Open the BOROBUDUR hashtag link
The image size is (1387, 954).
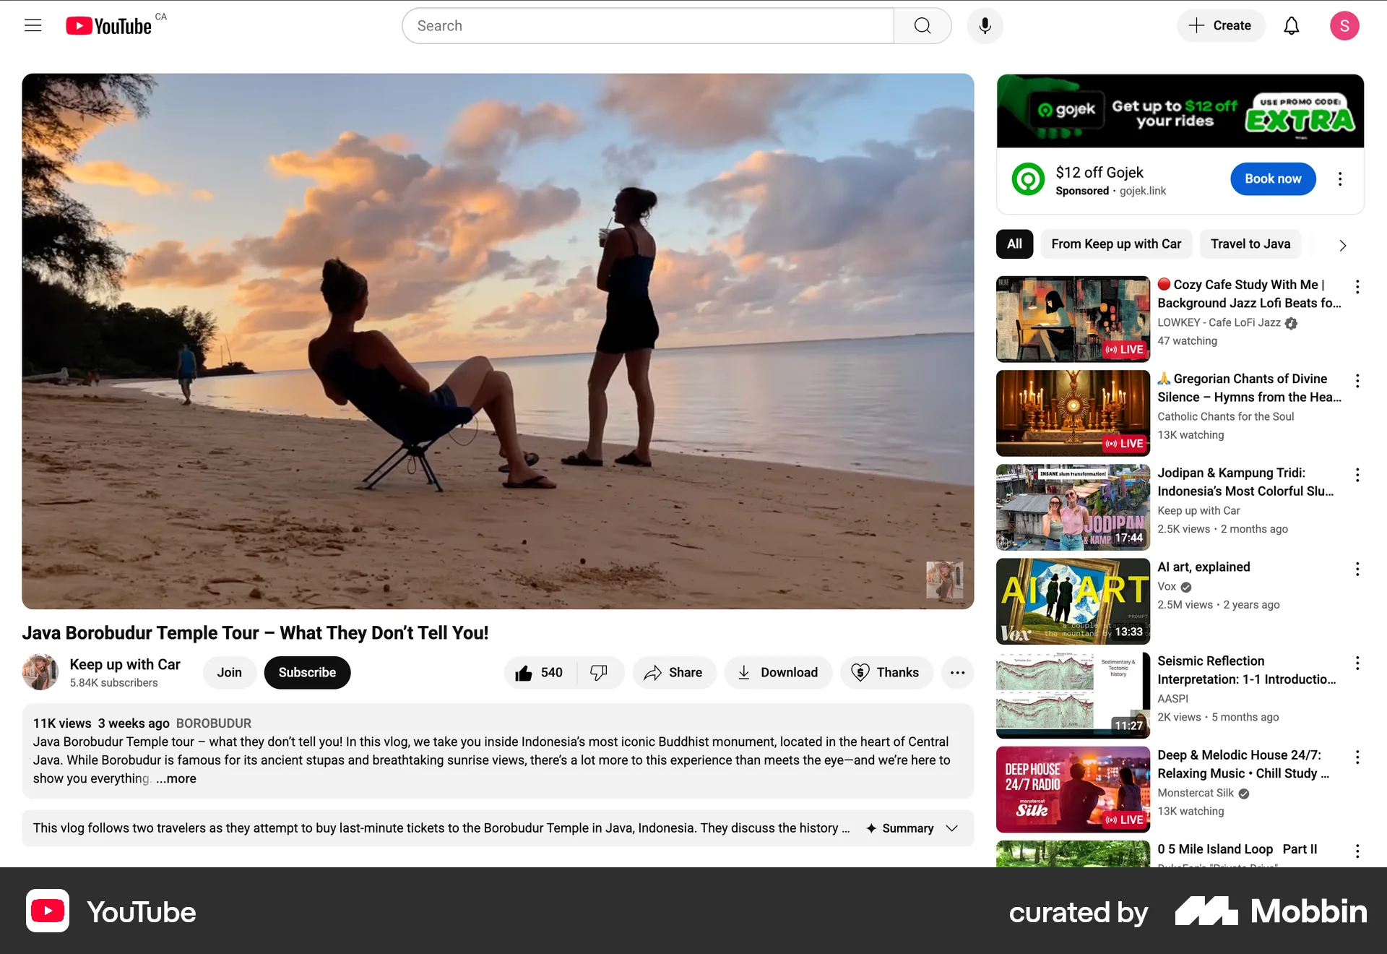click(214, 723)
